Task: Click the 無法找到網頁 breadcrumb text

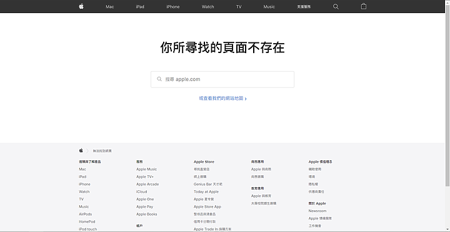Action: 102,151
